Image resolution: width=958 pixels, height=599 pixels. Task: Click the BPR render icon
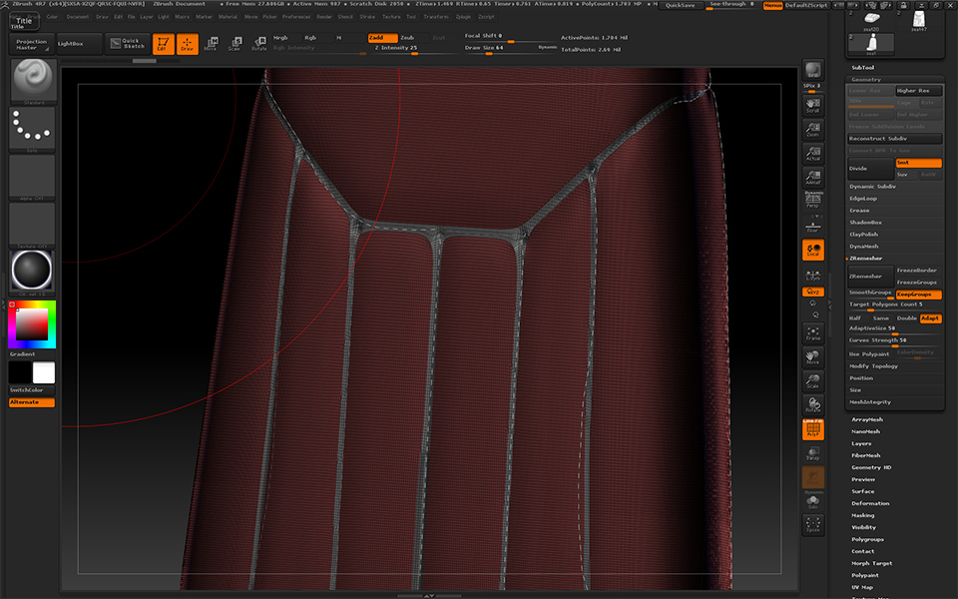pos(812,70)
